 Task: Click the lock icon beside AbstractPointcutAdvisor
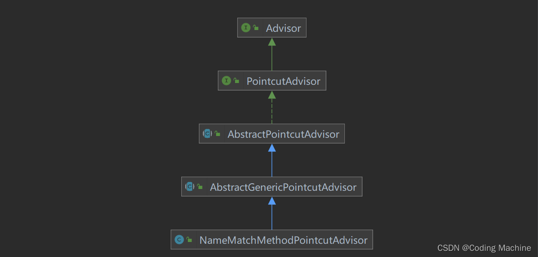(x=217, y=134)
